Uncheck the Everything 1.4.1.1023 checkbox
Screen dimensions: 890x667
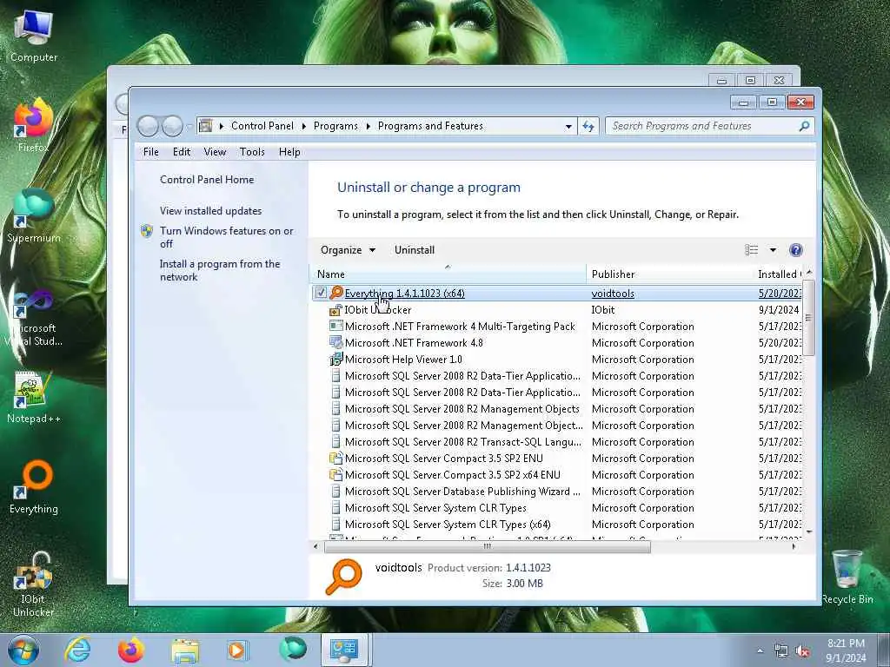321,293
